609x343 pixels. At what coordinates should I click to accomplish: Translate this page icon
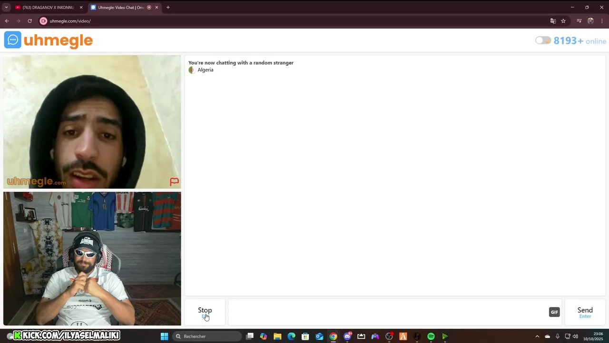tap(553, 21)
